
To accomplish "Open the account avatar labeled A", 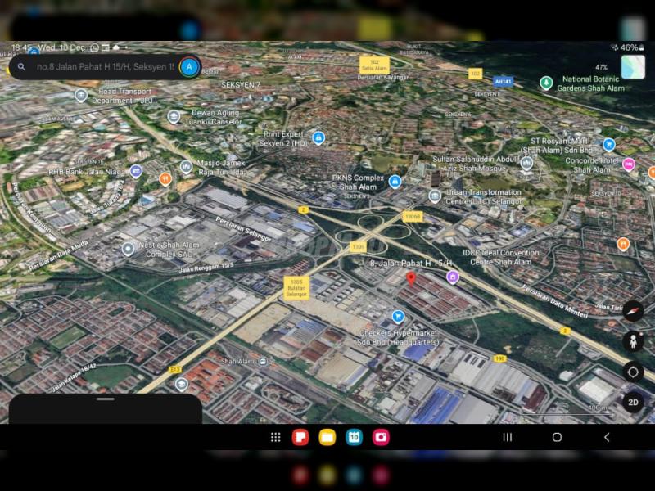I will point(189,66).
